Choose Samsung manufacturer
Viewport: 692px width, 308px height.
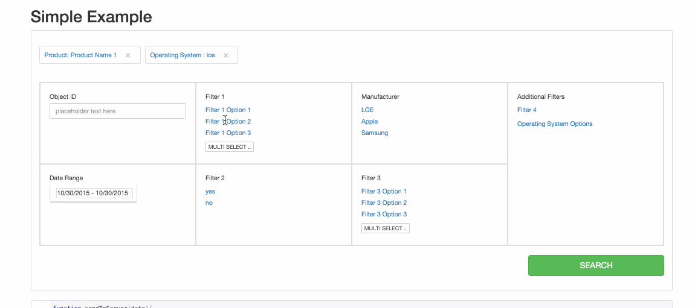[375, 133]
